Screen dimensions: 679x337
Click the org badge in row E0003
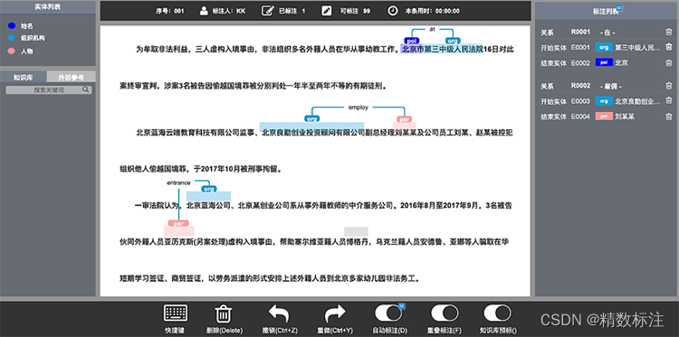click(604, 101)
